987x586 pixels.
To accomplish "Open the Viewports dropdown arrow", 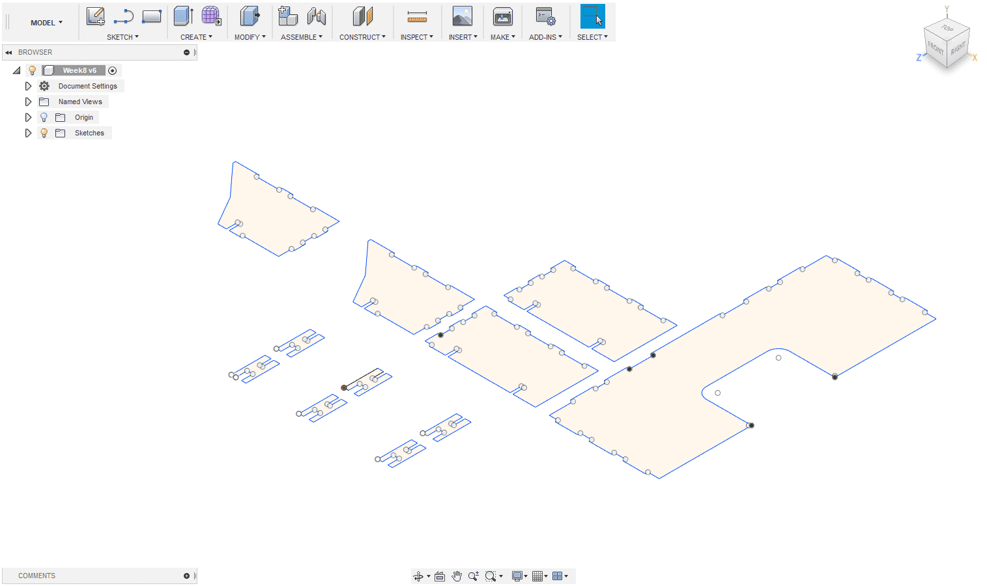I will tap(566, 576).
